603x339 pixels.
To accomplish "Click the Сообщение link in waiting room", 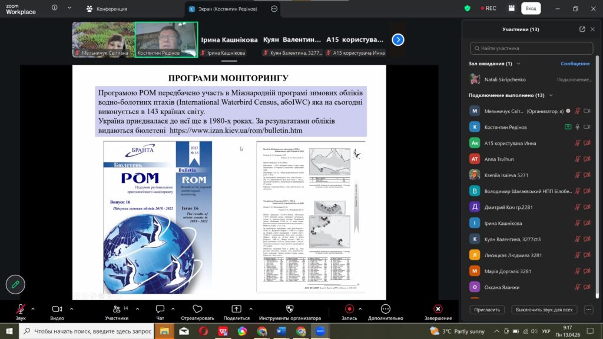I will [575, 64].
